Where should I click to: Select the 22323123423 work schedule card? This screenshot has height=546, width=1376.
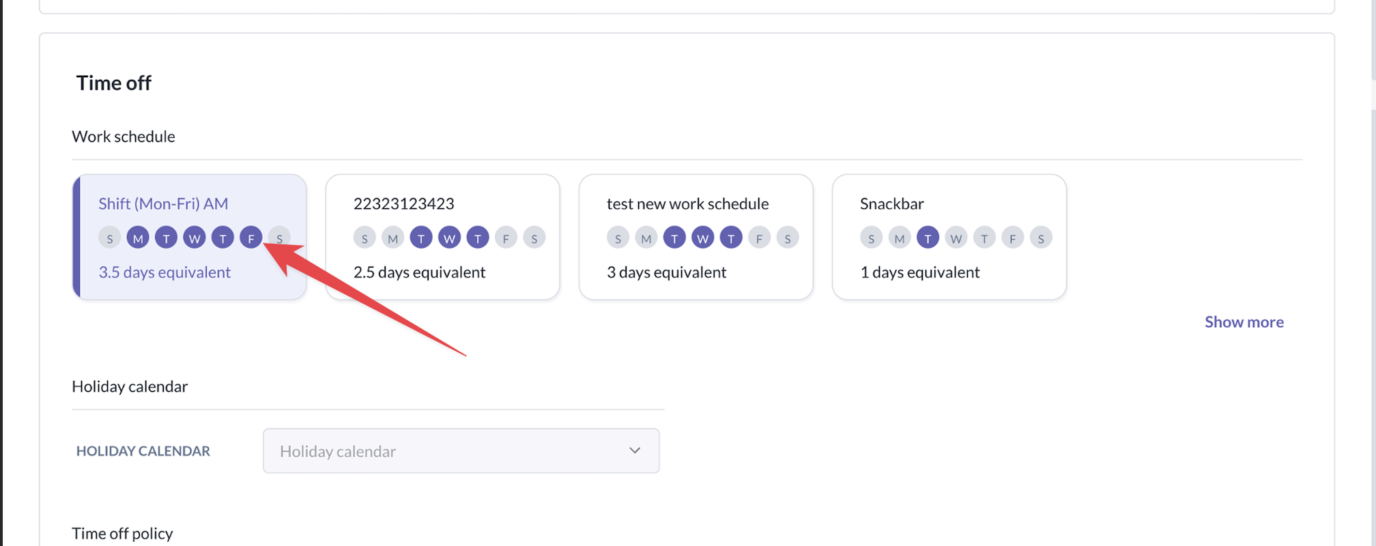click(x=442, y=204)
